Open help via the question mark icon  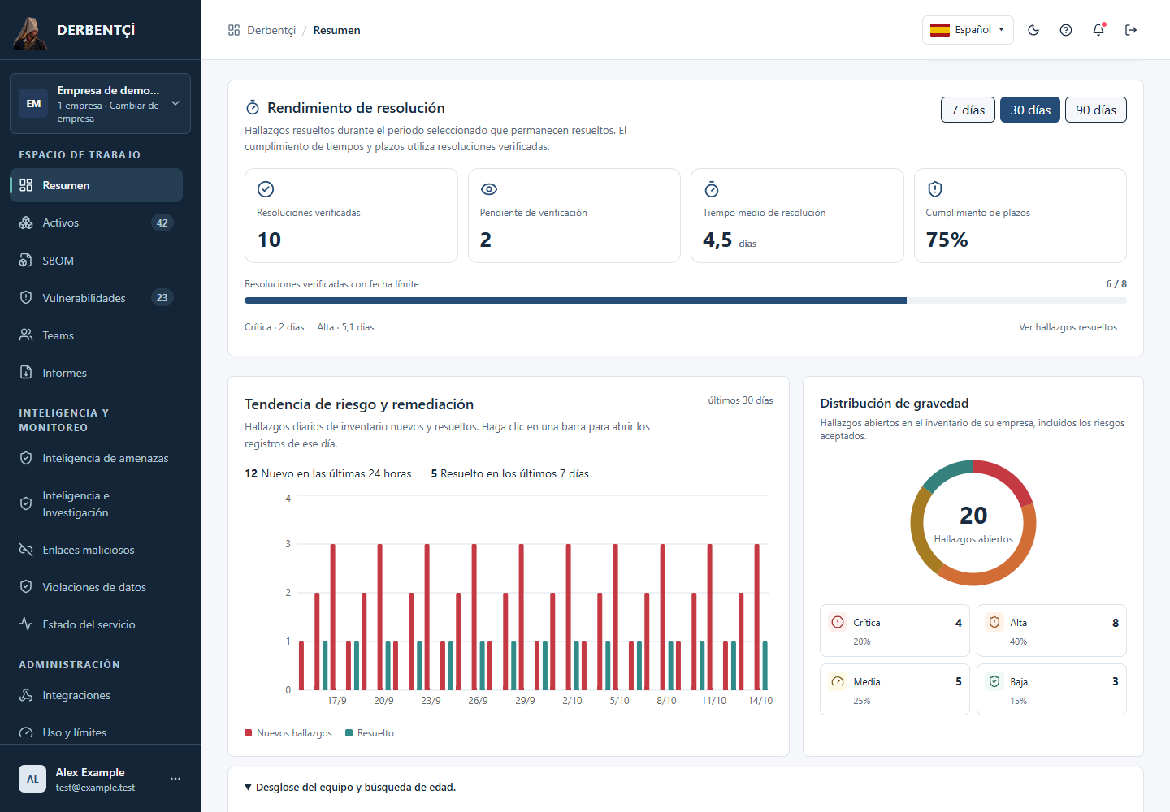click(1066, 30)
